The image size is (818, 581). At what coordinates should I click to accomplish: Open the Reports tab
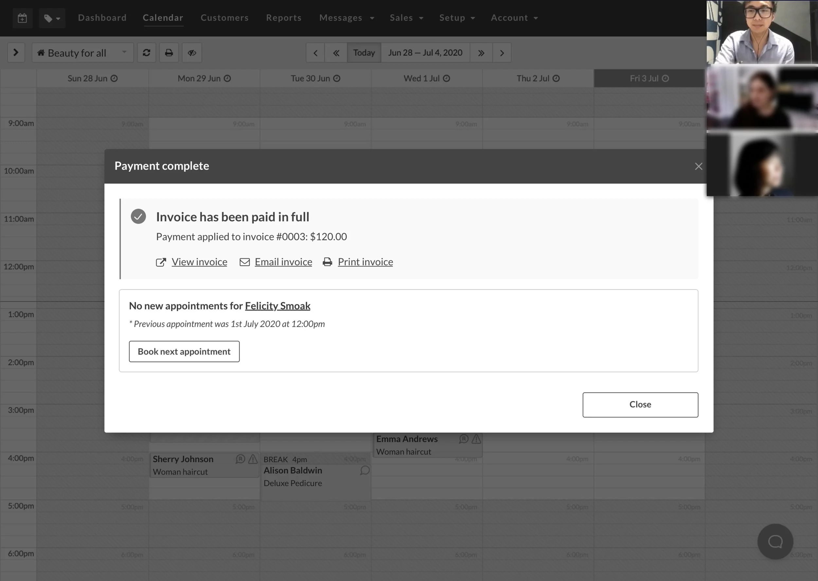tap(284, 18)
